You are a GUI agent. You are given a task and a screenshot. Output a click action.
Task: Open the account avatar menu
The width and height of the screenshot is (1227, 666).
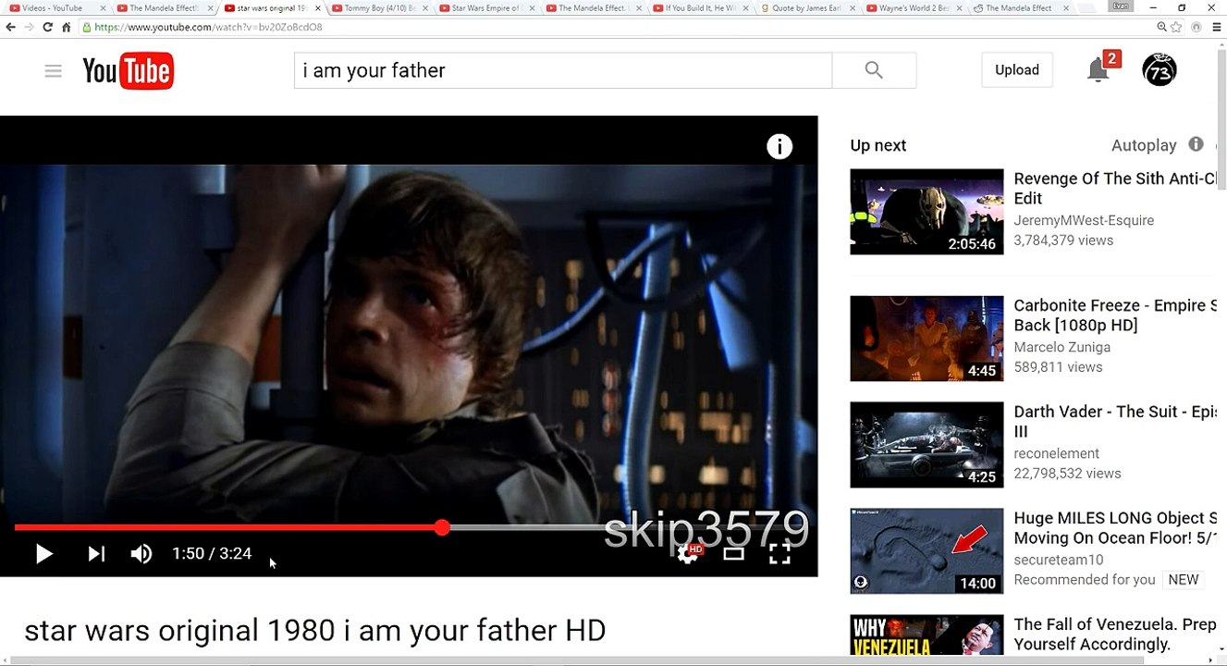(x=1160, y=70)
